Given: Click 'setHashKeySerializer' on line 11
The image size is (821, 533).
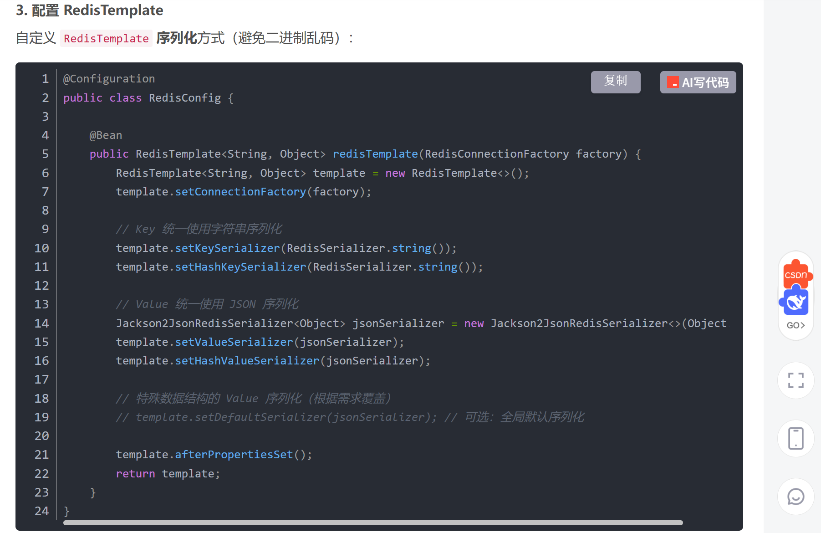Looking at the screenshot, I should [x=240, y=267].
